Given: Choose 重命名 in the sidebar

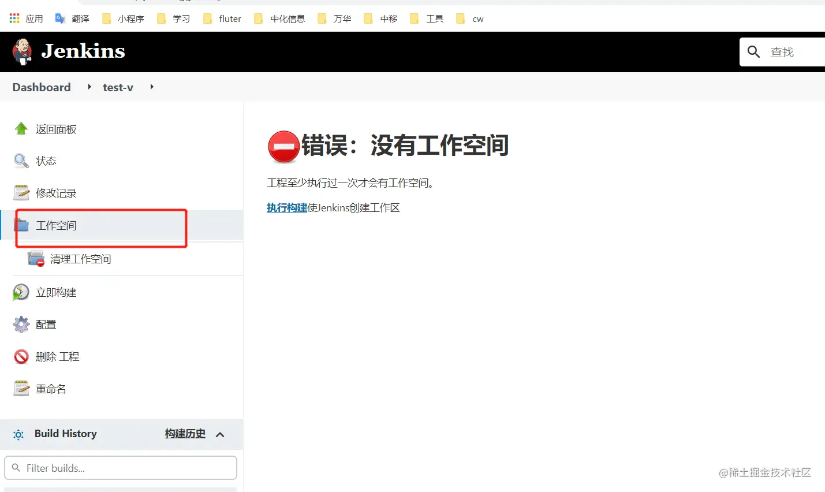Looking at the screenshot, I should (x=51, y=389).
